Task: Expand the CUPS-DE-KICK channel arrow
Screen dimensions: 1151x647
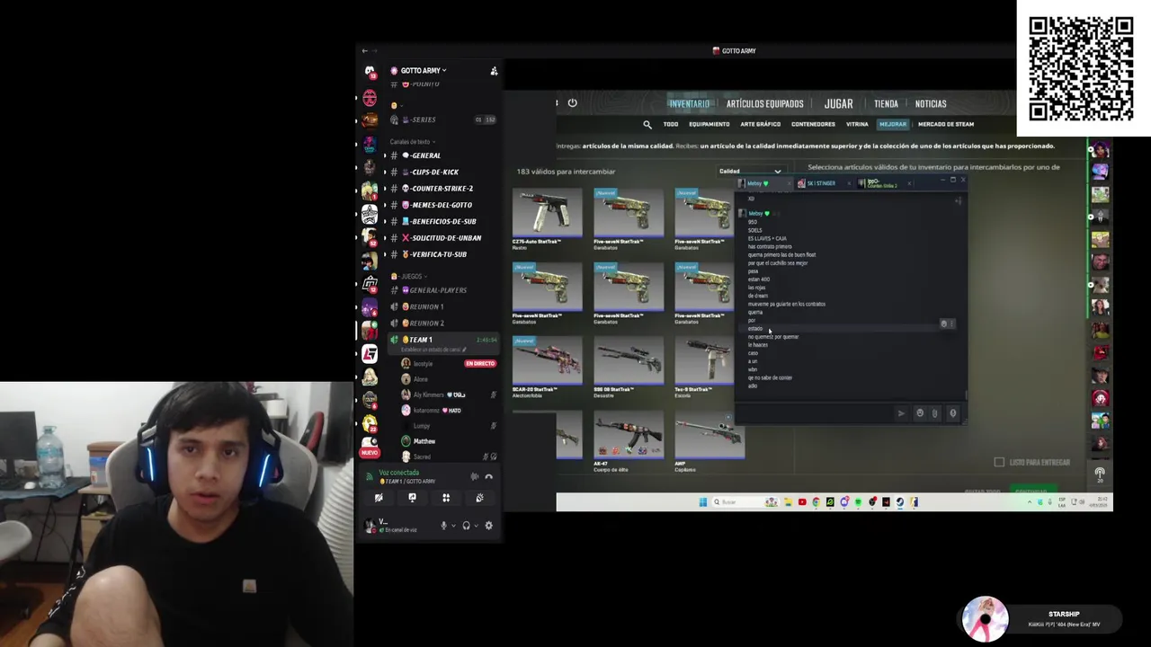Action: click(x=385, y=172)
